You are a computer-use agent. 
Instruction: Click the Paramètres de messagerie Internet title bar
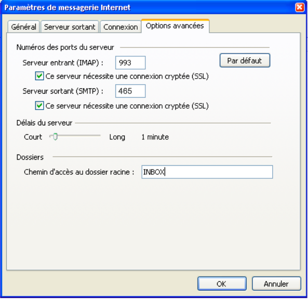(148, 7)
